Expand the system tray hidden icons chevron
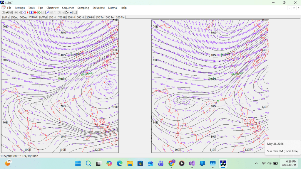 click(x=256, y=163)
